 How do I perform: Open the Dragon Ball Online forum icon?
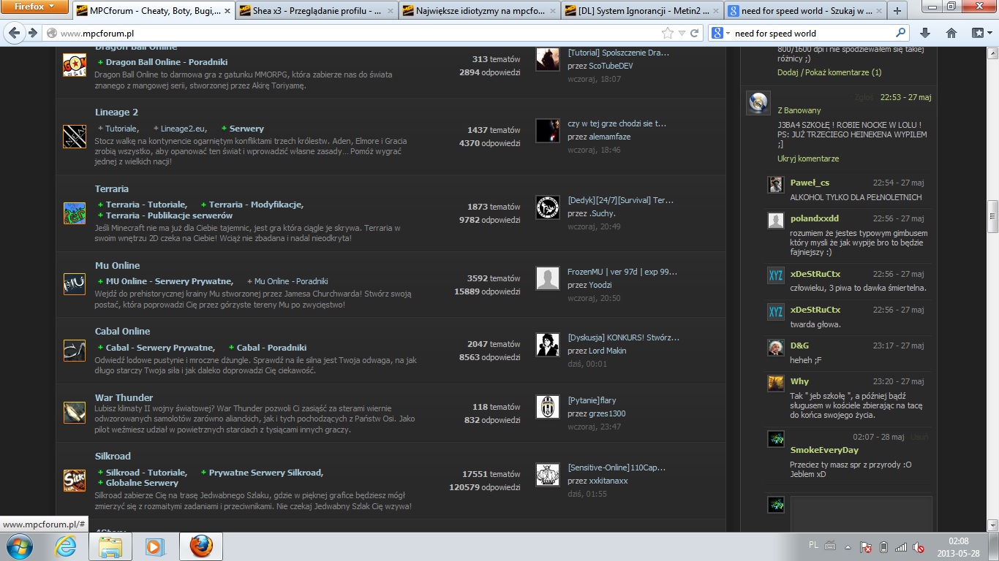point(75,65)
